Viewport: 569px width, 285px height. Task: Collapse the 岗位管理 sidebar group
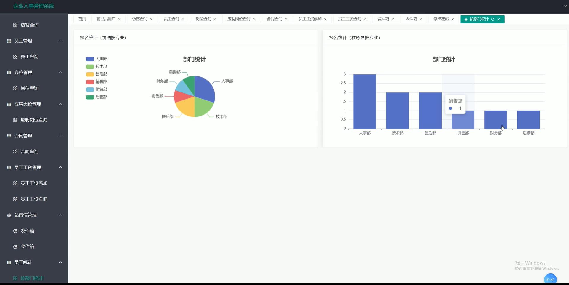(60, 72)
